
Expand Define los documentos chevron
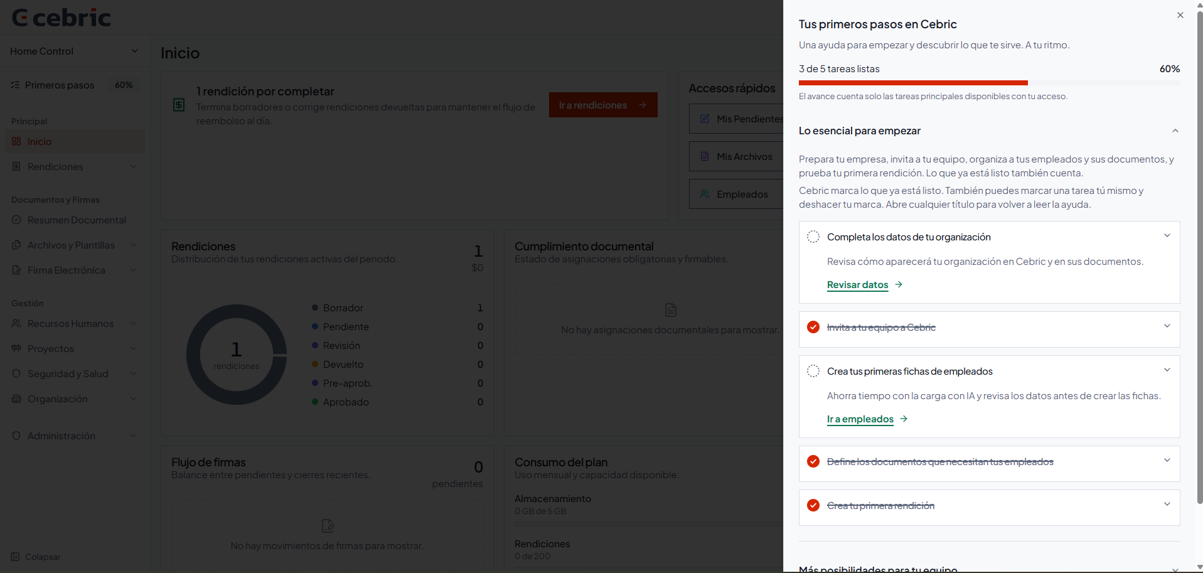1167,461
